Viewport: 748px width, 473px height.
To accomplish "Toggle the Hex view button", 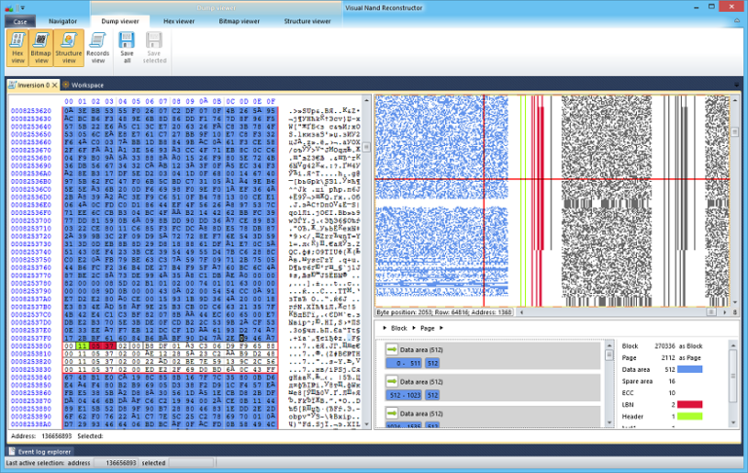I will (18, 48).
